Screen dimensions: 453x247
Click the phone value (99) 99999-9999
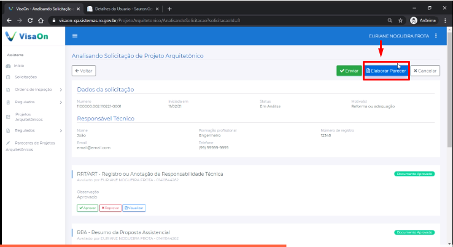(x=214, y=147)
